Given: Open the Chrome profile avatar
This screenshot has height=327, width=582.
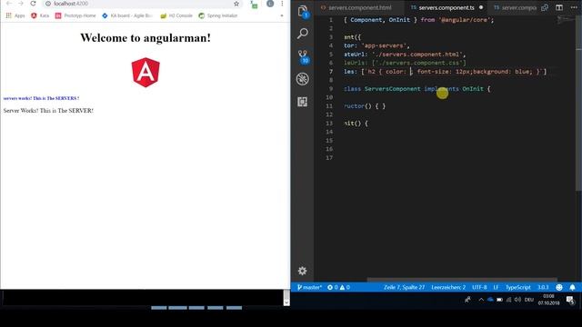Looking at the screenshot, I should pos(270,4).
